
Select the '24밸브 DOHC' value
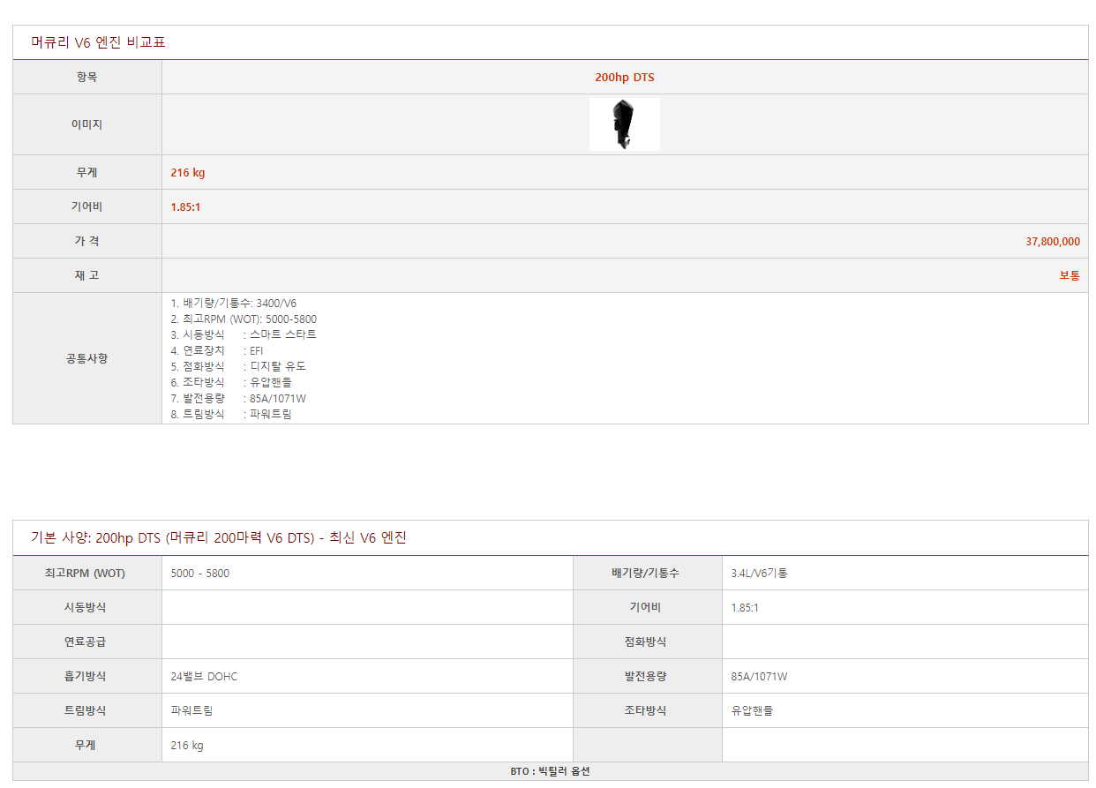coord(204,677)
